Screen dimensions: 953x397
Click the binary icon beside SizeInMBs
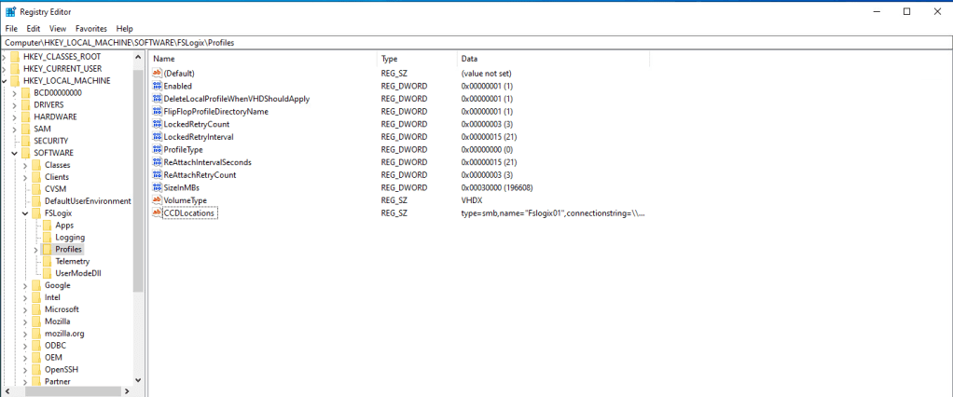pyautogui.click(x=157, y=187)
